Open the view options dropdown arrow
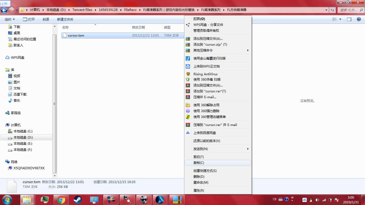The image size is (365, 205). 340,19
